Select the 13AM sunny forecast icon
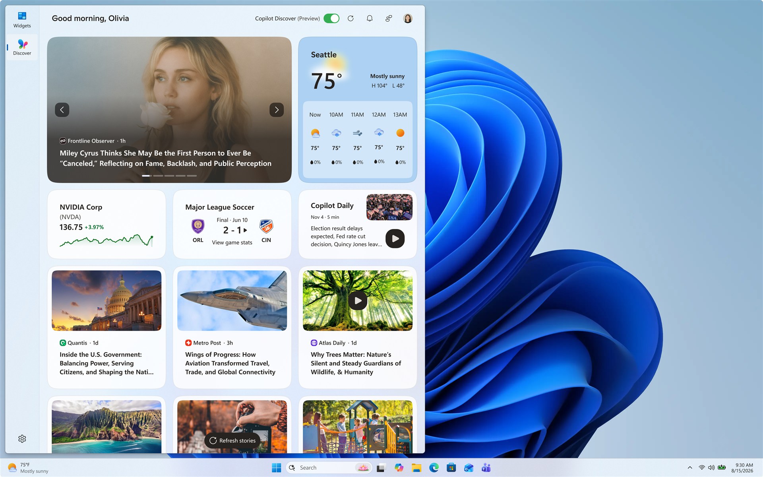 pos(400,133)
